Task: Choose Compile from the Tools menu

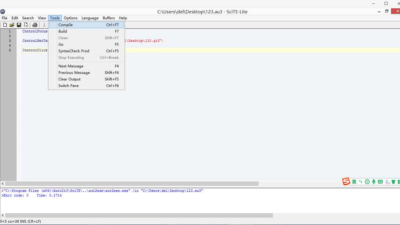Action: (87, 25)
